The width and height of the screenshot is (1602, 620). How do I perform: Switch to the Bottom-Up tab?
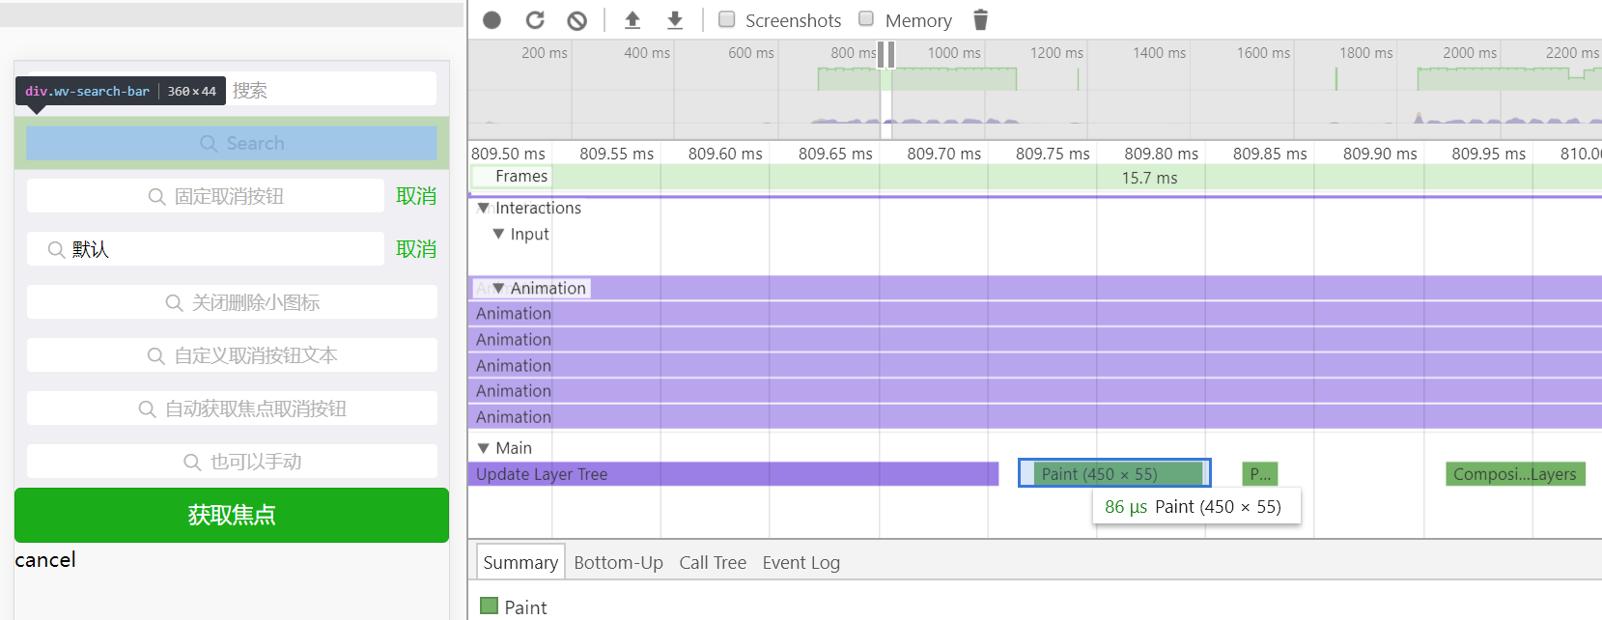click(618, 562)
